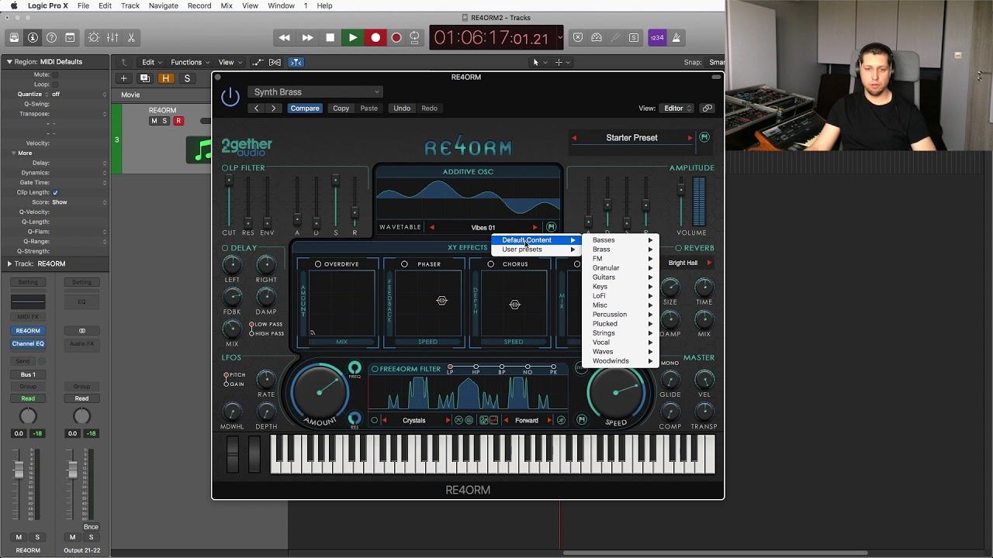
Task: Start recording with the red Record button
Action: pos(375,37)
